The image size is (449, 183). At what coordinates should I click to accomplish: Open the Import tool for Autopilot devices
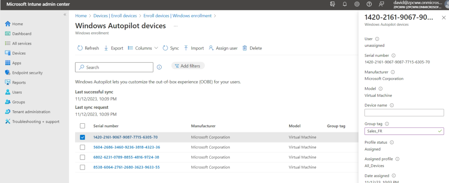pyautogui.click(x=186, y=48)
